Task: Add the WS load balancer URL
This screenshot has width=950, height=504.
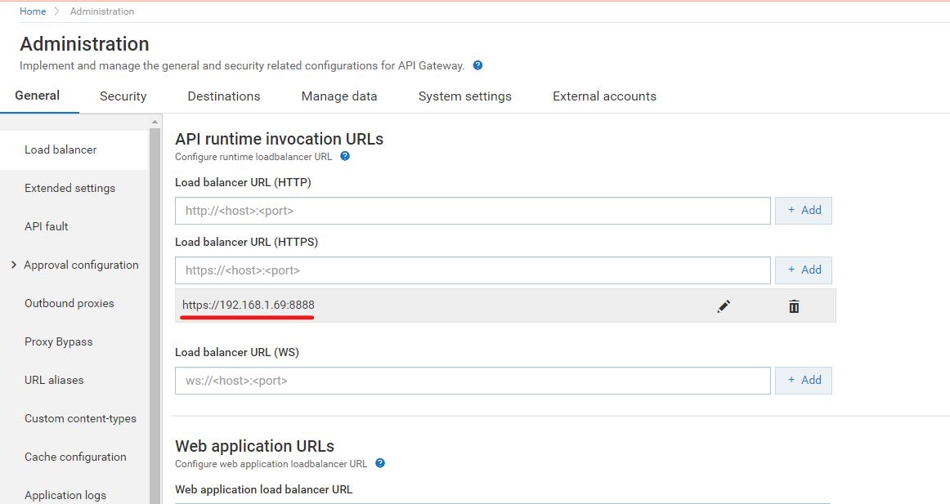Action: 804,381
